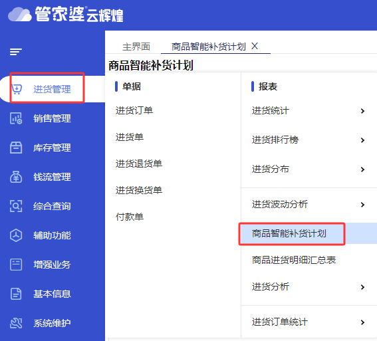Open 进货换货单 under 单据
This screenshot has width=377, height=341.
click(x=139, y=190)
